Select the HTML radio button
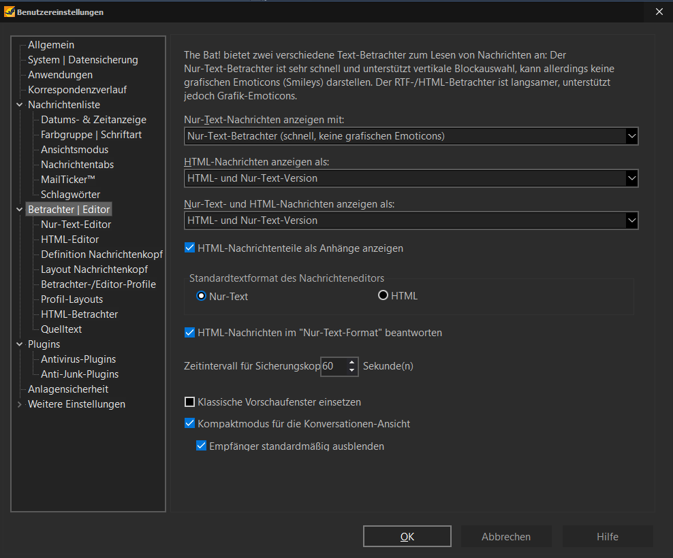The width and height of the screenshot is (673, 558). pos(383,296)
